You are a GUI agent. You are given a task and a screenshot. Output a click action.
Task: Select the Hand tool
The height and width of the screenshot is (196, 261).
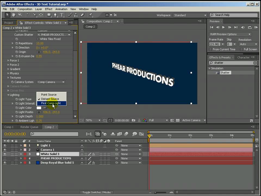[14, 15]
